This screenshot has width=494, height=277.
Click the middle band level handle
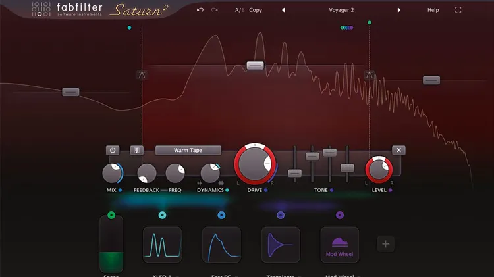[x=255, y=66]
